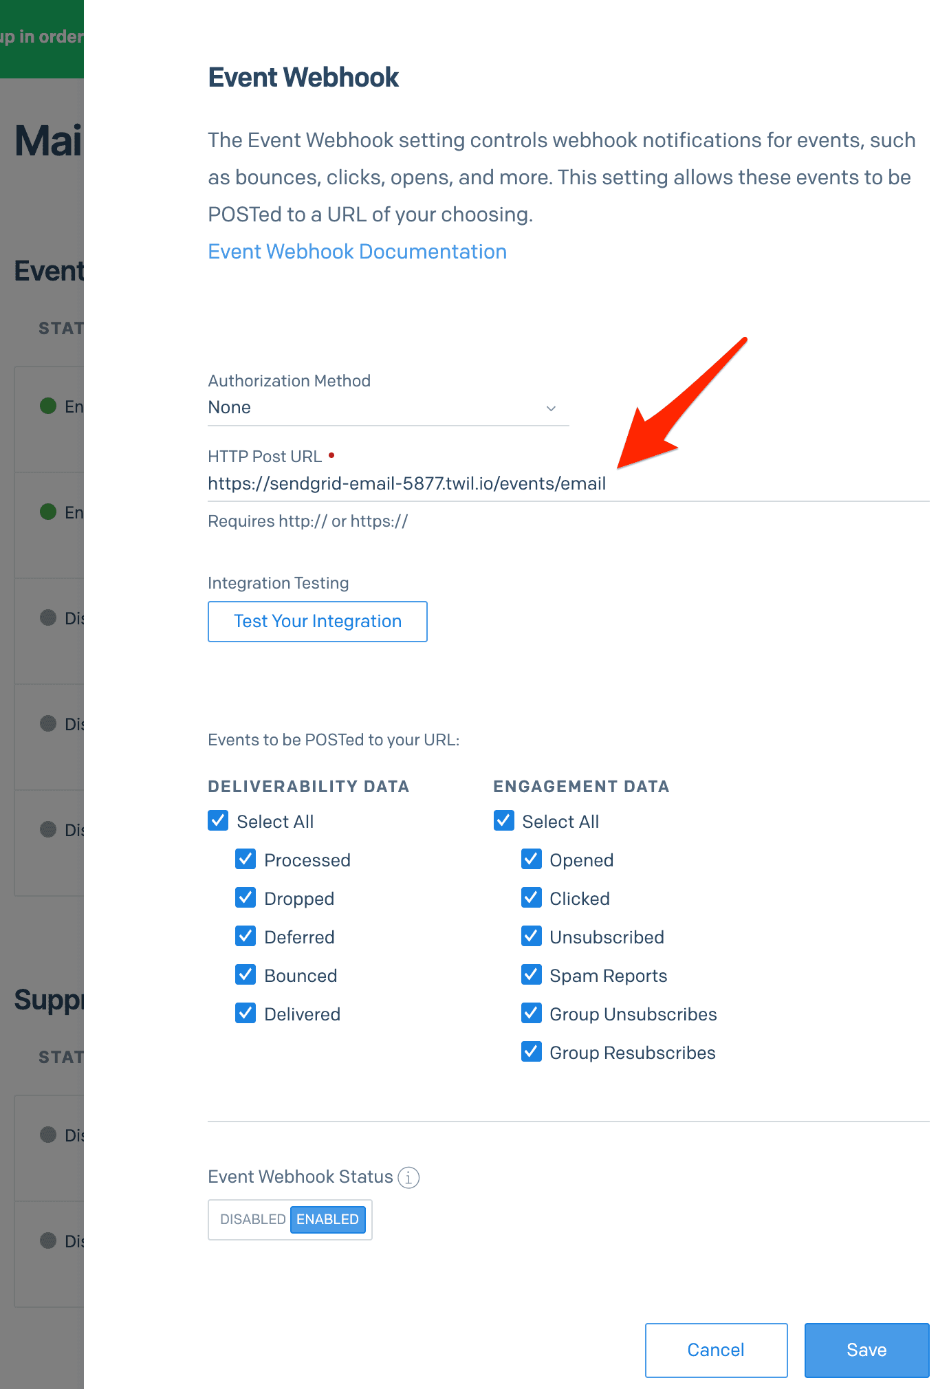Uncheck Deliverability Data Select All checkbox

click(218, 820)
